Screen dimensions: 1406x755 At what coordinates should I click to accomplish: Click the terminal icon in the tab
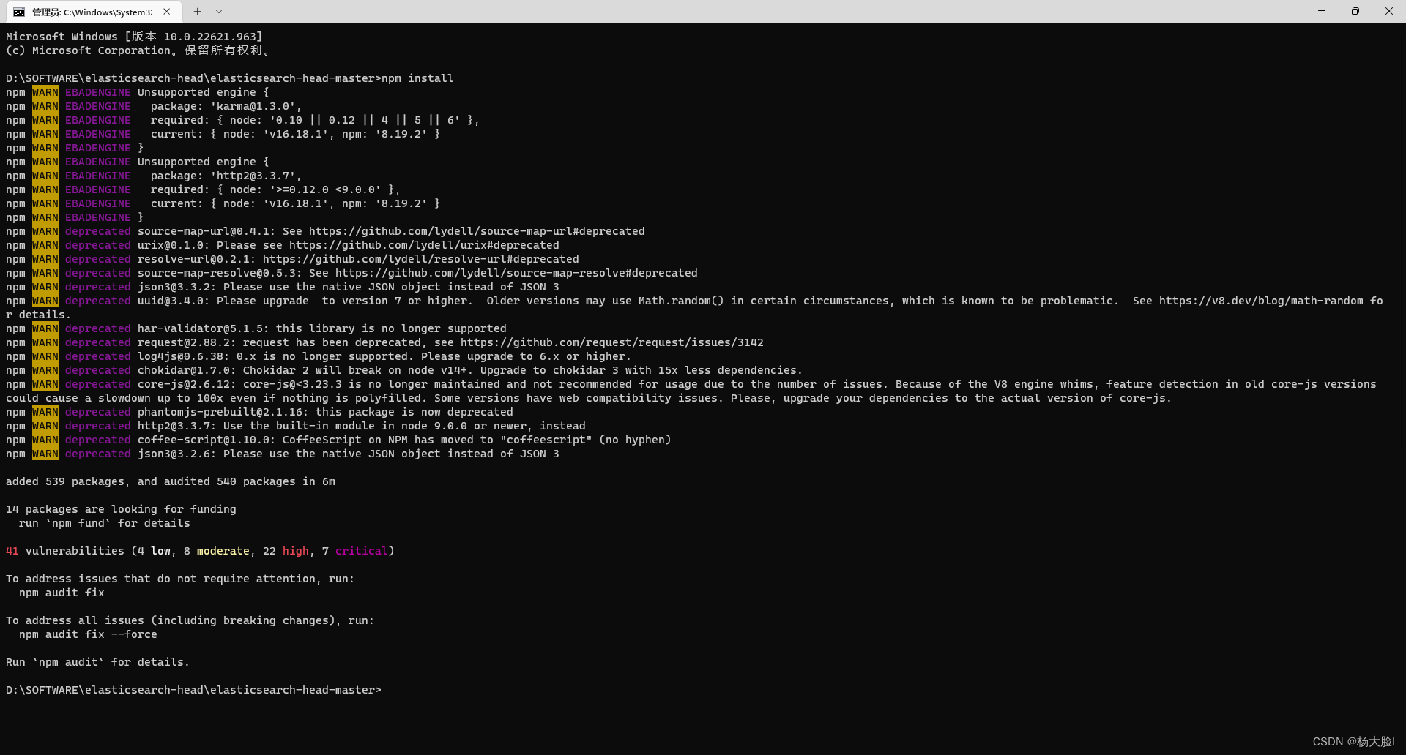coord(19,12)
